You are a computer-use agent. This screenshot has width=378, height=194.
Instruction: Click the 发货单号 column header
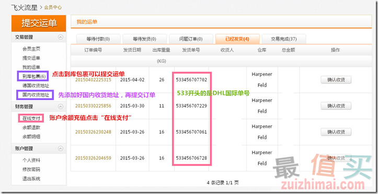[191, 50]
